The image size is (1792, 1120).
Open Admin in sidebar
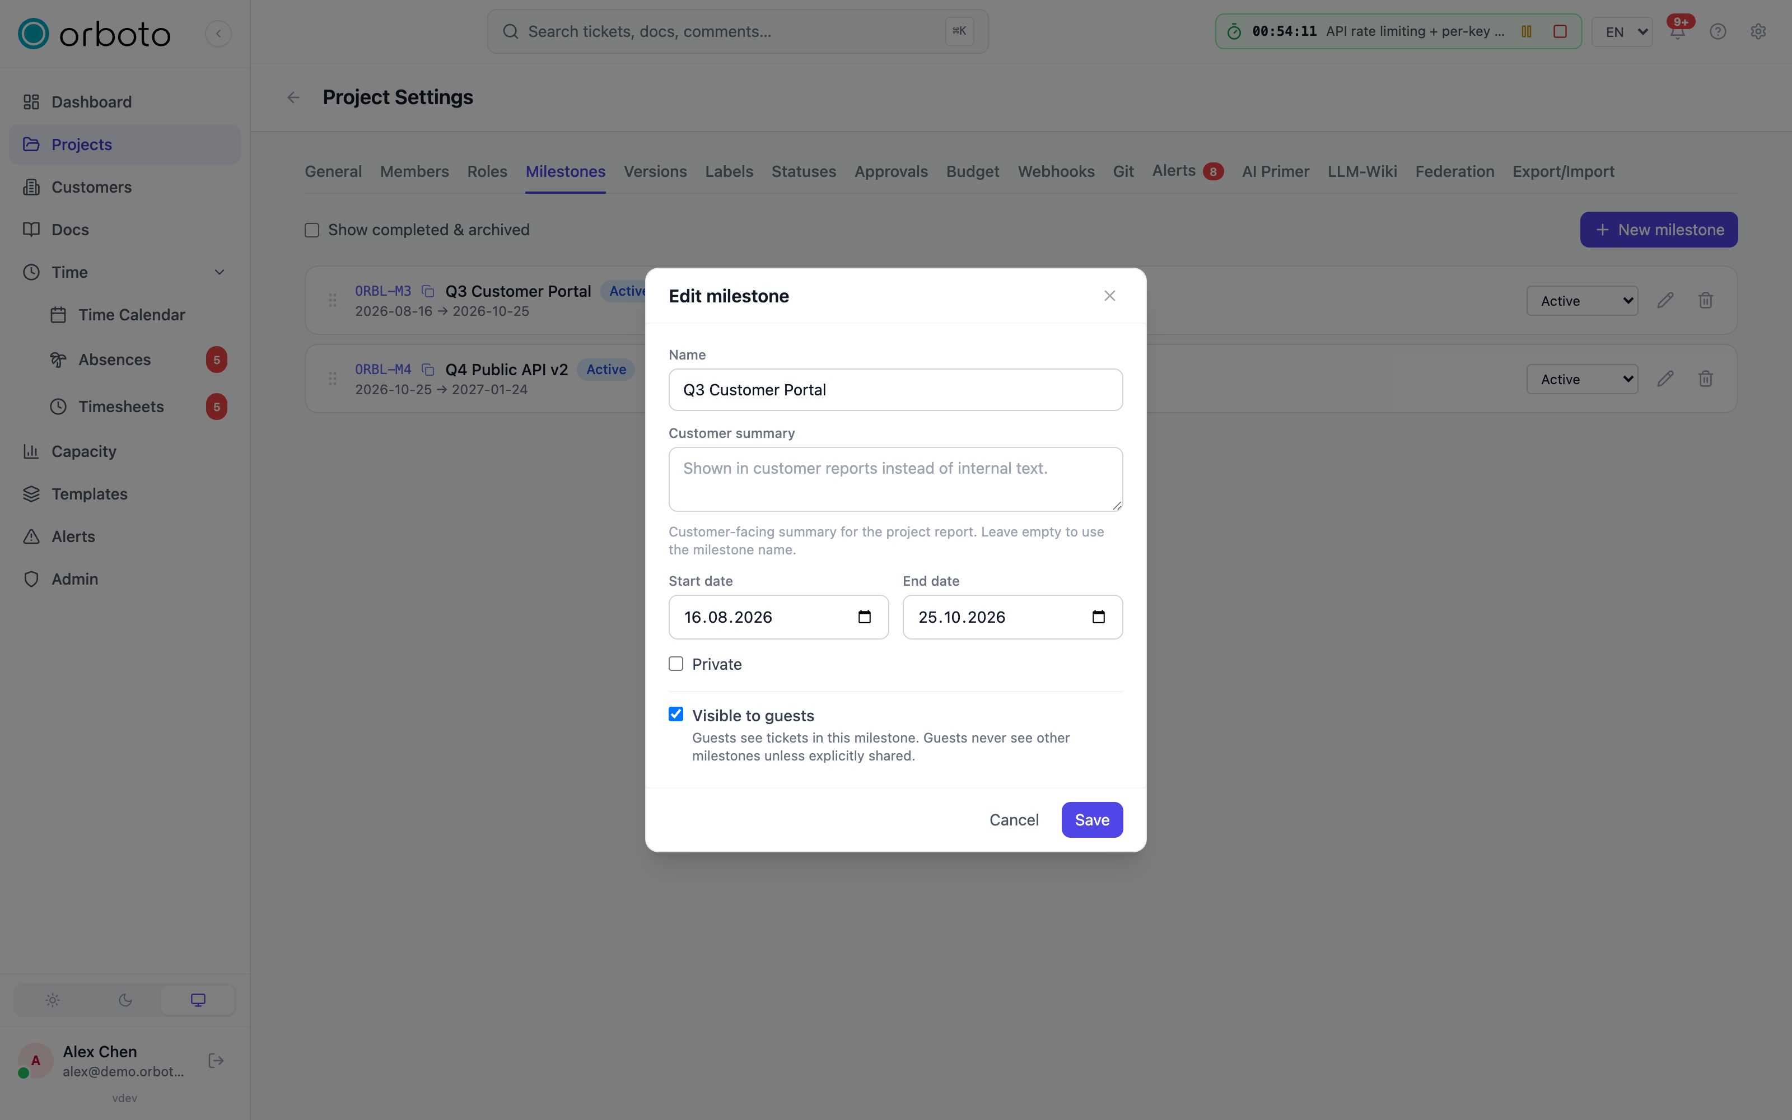(124, 579)
